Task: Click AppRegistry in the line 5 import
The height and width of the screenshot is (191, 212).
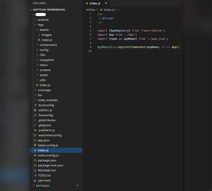Action: point(120,30)
